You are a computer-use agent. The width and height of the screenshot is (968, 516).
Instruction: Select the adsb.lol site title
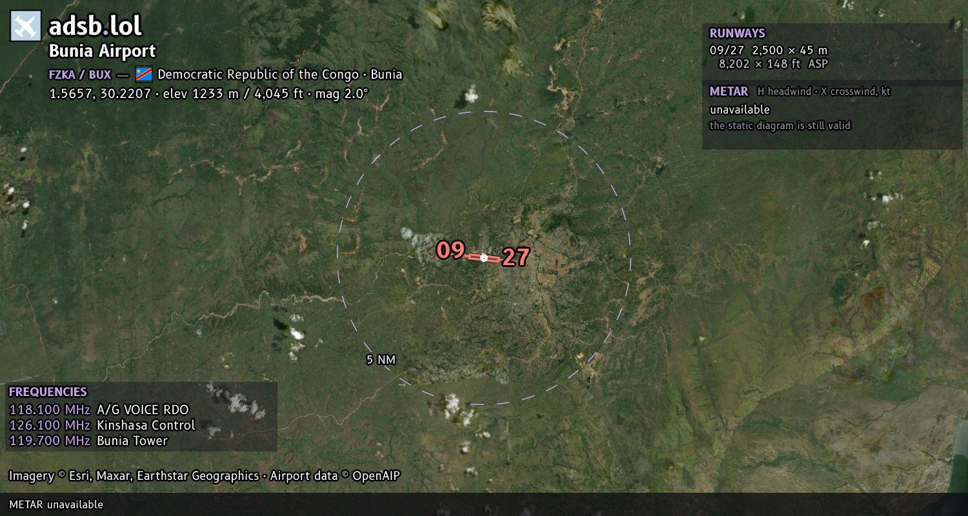(96, 26)
